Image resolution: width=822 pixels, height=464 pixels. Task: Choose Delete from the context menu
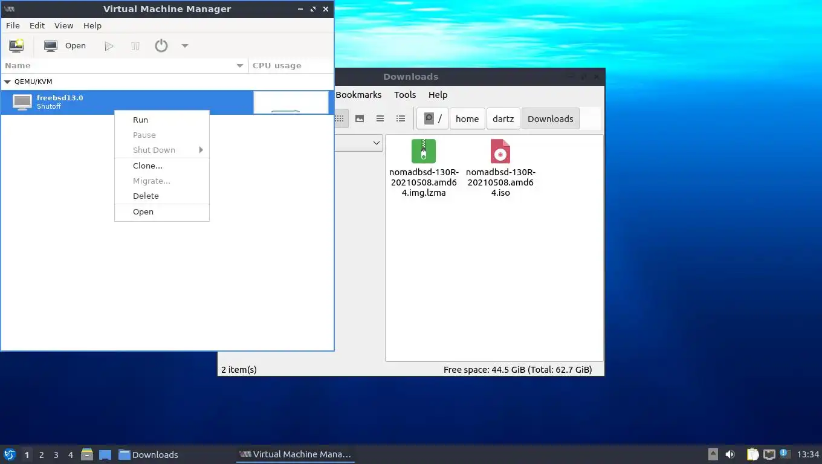161,196
